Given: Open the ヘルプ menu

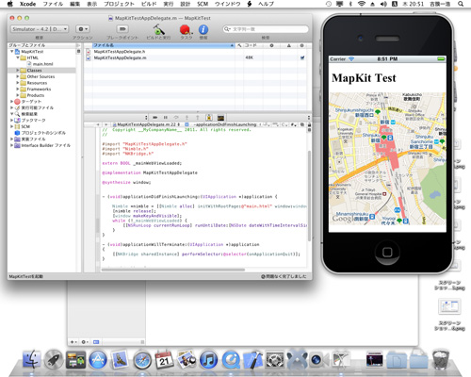Looking at the screenshot, I should click(267, 4).
